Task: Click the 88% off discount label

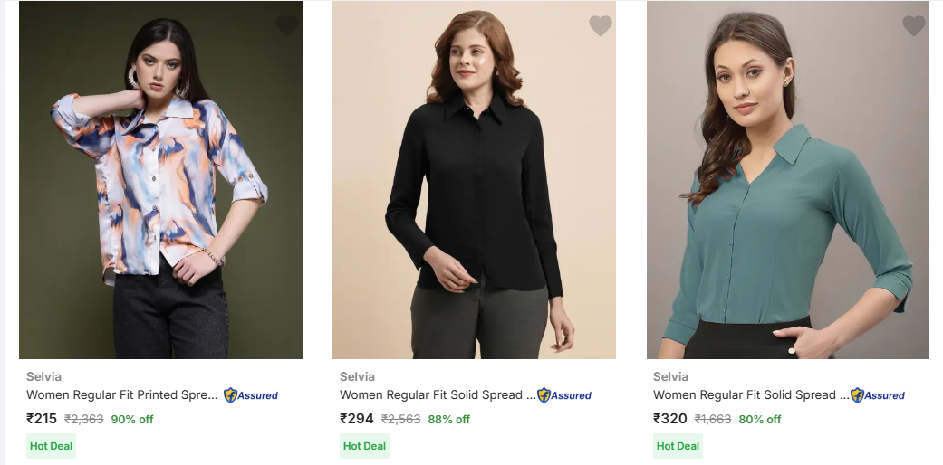Action: click(x=449, y=420)
